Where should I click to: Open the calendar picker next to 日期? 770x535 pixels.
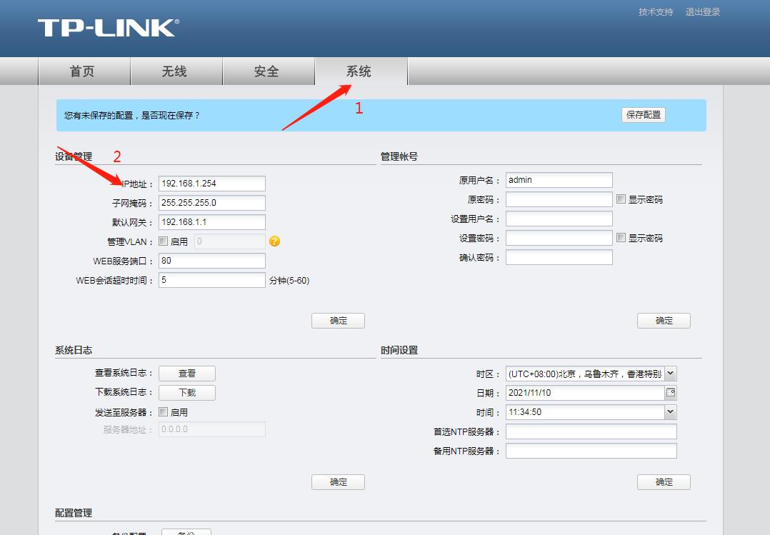[x=671, y=392]
